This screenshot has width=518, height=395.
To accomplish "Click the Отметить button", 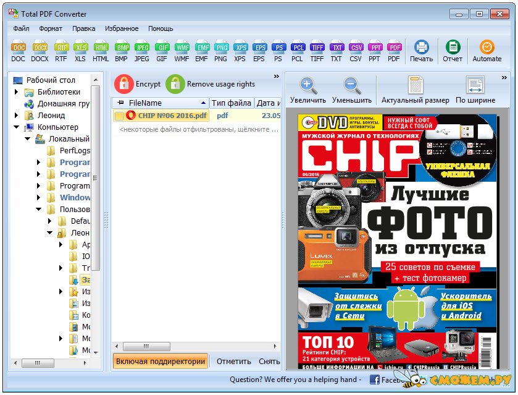I will click(233, 362).
